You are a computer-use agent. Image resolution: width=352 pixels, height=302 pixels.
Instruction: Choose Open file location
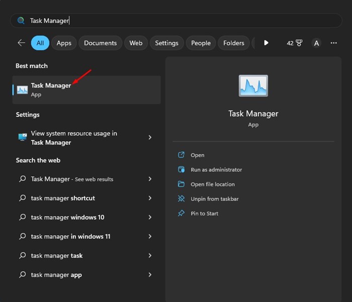(212, 184)
